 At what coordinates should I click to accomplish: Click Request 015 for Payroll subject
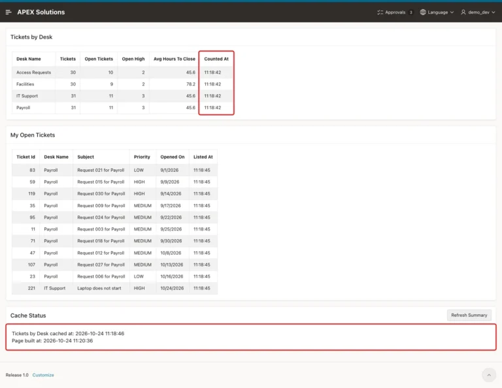click(x=101, y=182)
